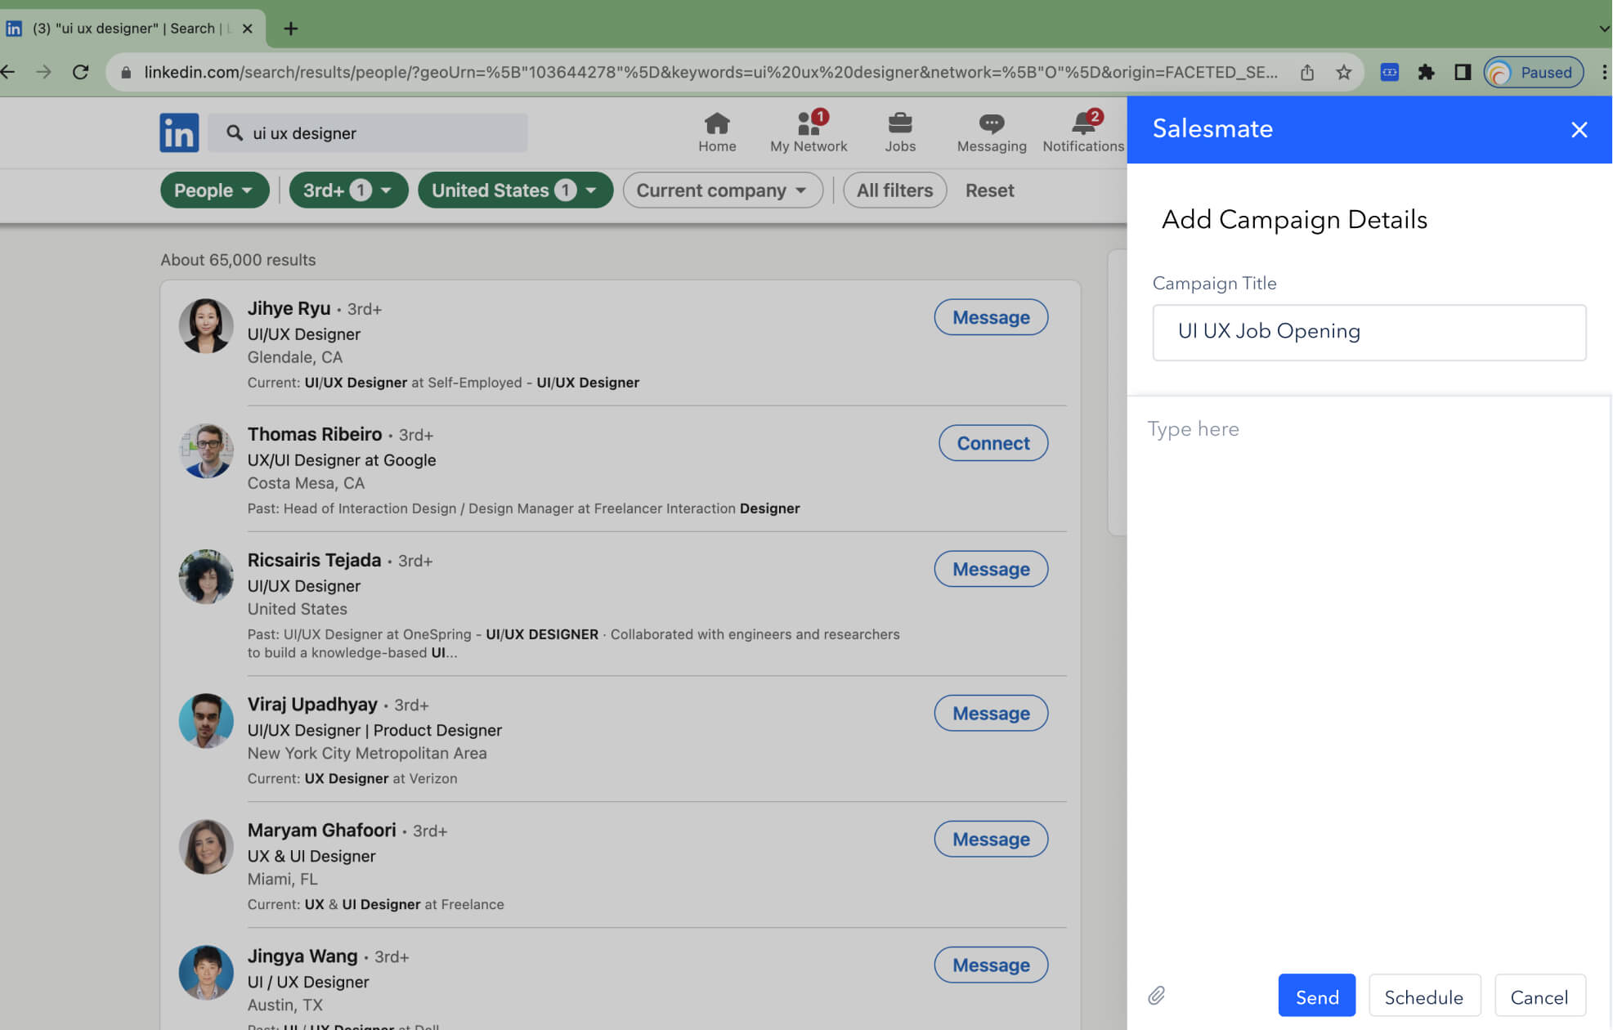
Task: Expand the 3rd+ connections filter
Action: 348,190
